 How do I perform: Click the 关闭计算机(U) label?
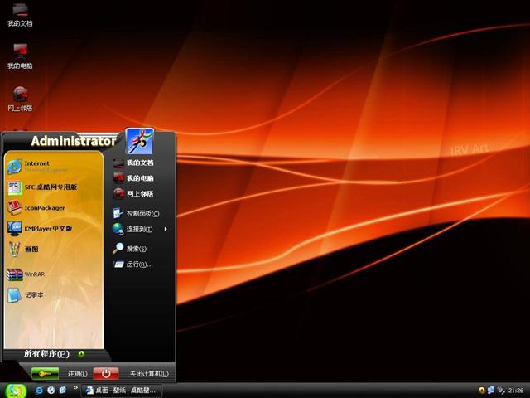[x=149, y=374]
